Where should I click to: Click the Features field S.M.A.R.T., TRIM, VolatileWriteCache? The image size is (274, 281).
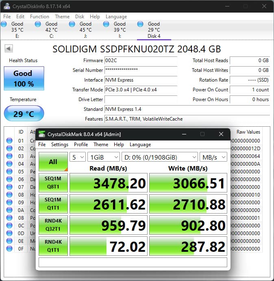tap(187, 119)
